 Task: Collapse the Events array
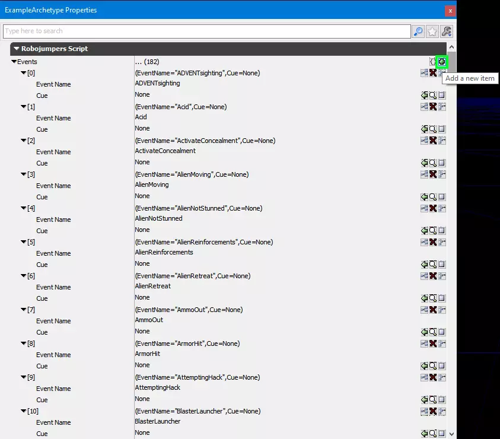pyautogui.click(x=14, y=62)
